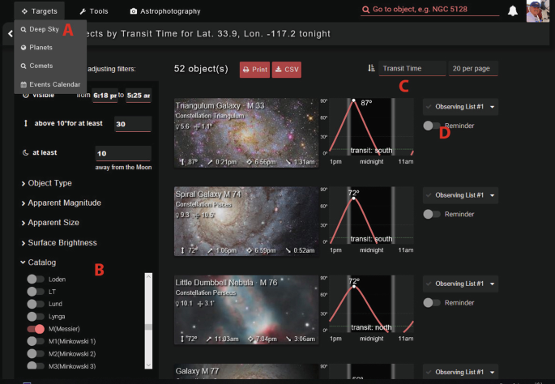
Task: Open the Astrophotography menu
Action: pos(165,11)
